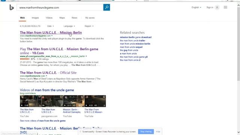The image size is (240, 135).
Task: Click the search query input field
Action: pyautogui.click(x=60, y=7)
